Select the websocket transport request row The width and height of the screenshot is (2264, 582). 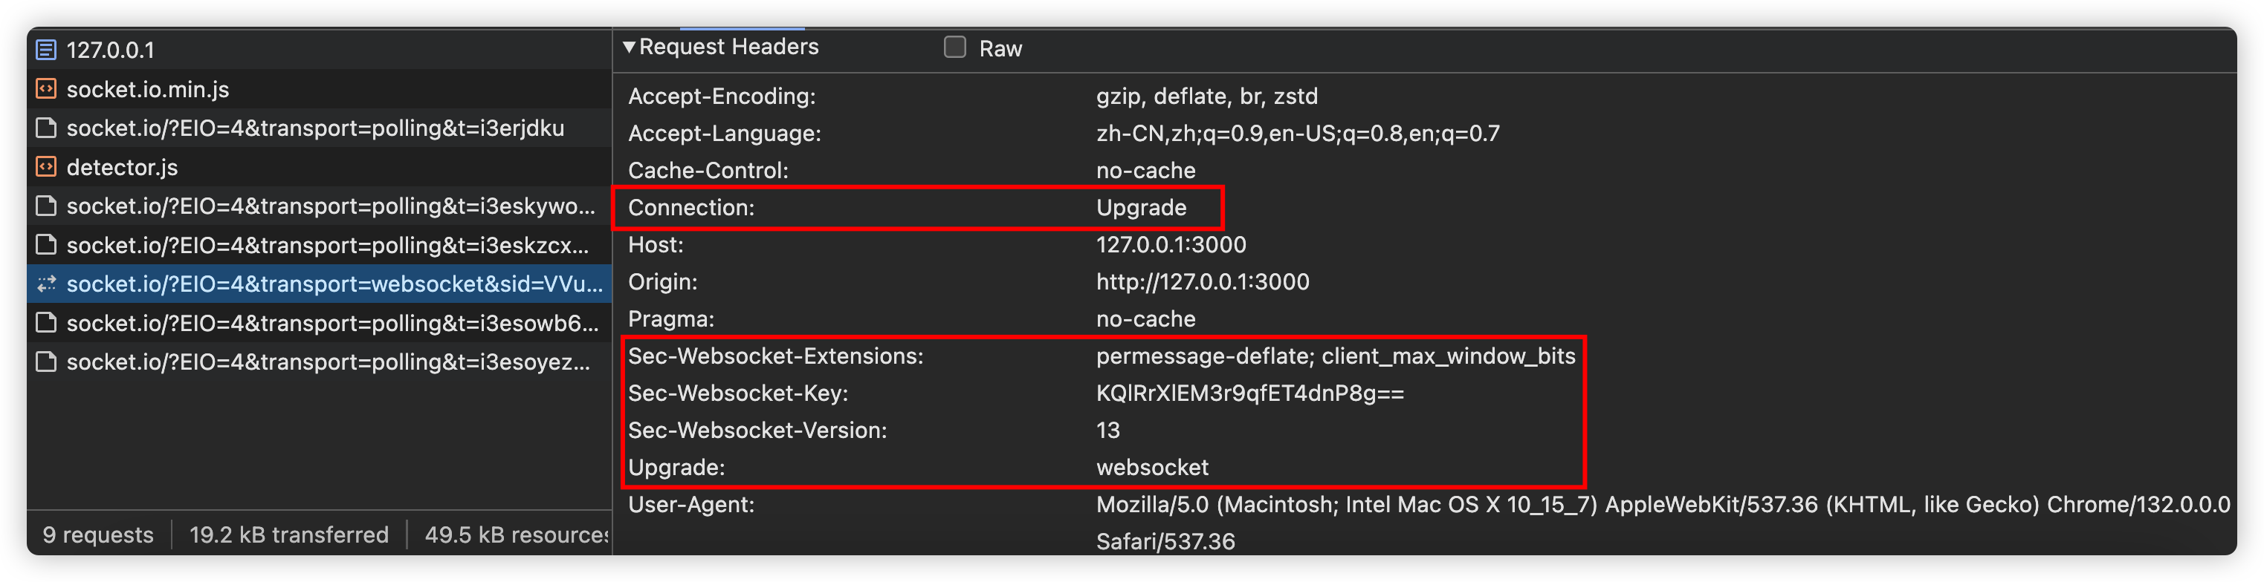pos(334,284)
